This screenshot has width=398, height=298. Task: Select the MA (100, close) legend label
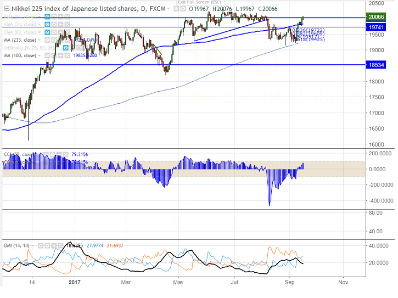20,55
